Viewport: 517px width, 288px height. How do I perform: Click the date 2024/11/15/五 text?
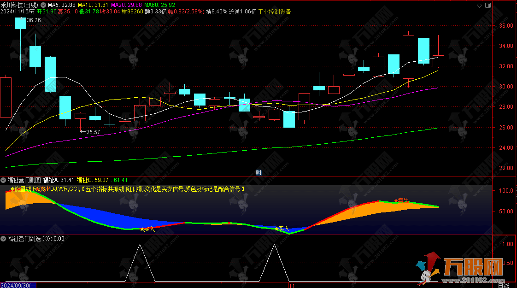18,12
